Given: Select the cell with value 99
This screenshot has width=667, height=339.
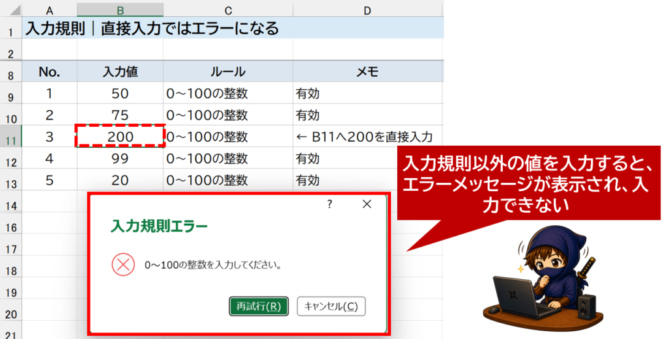Looking at the screenshot, I should pyautogui.click(x=121, y=158).
